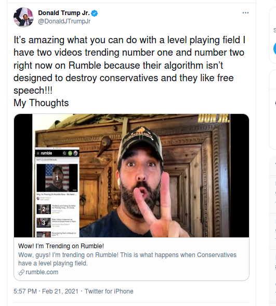Click the number 3 ranked video thumbnail
The image size is (276, 306).
[x=44, y=223]
